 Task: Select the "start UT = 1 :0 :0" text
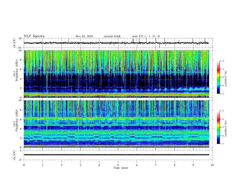click(x=146, y=36)
